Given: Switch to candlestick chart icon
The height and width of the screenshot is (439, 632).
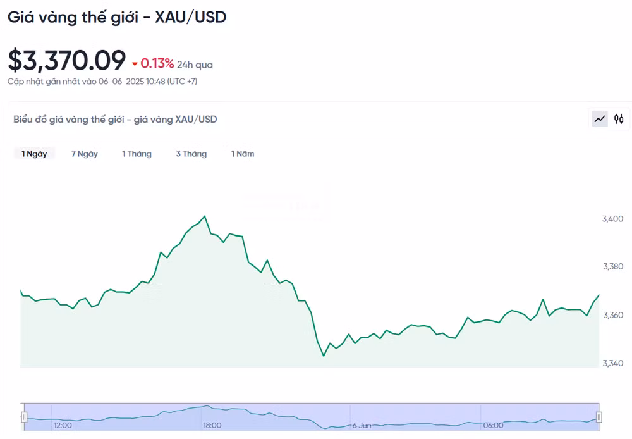Looking at the screenshot, I should point(619,119).
